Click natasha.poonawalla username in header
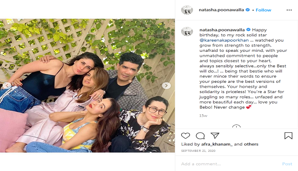The height and width of the screenshot is (171, 298). coord(221,10)
